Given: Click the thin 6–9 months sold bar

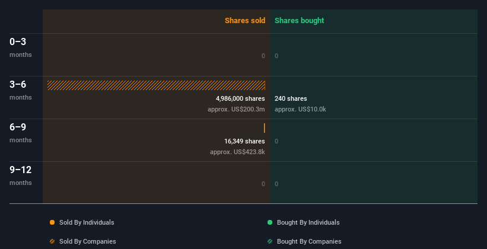Looking at the screenshot, I should coord(265,128).
